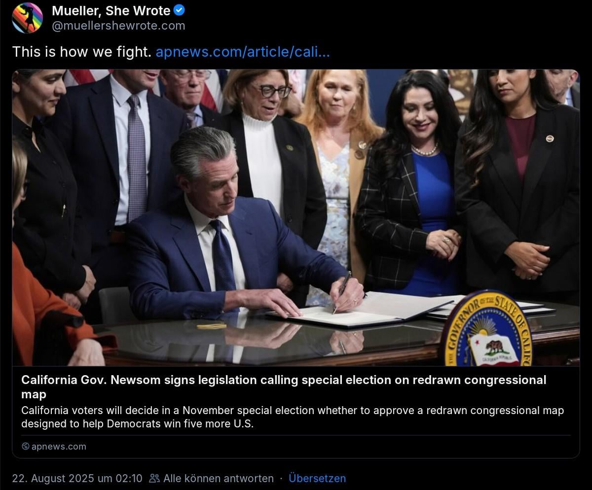Follow the apnews.com/article/cali... link
The height and width of the screenshot is (490, 592).
coord(243,51)
